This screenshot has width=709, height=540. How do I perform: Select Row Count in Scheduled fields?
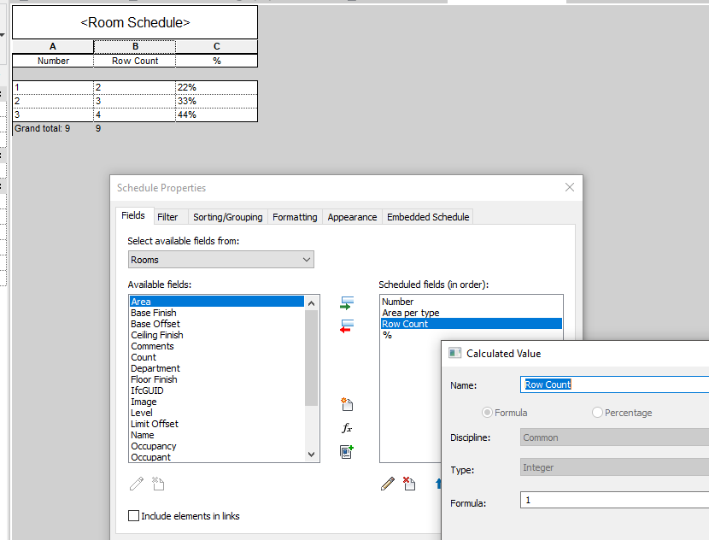pyautogui.click(x=472, y=324)
